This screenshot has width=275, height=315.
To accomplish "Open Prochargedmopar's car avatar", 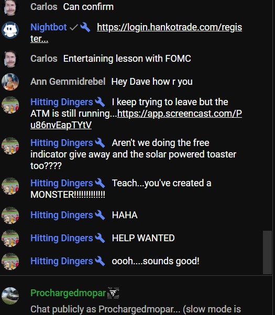I will tap(10, 296).
